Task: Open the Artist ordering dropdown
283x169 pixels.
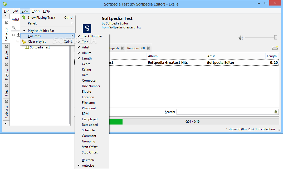Action: click(16, 19)
